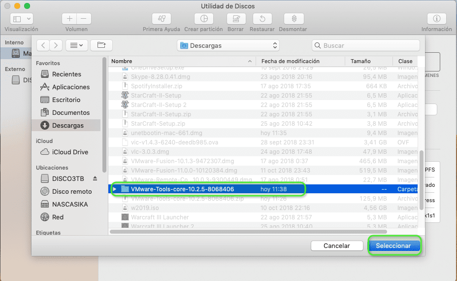Select Descargas in the sidebar
Screen dimensions: 457x281
click(x=66, y=126)
